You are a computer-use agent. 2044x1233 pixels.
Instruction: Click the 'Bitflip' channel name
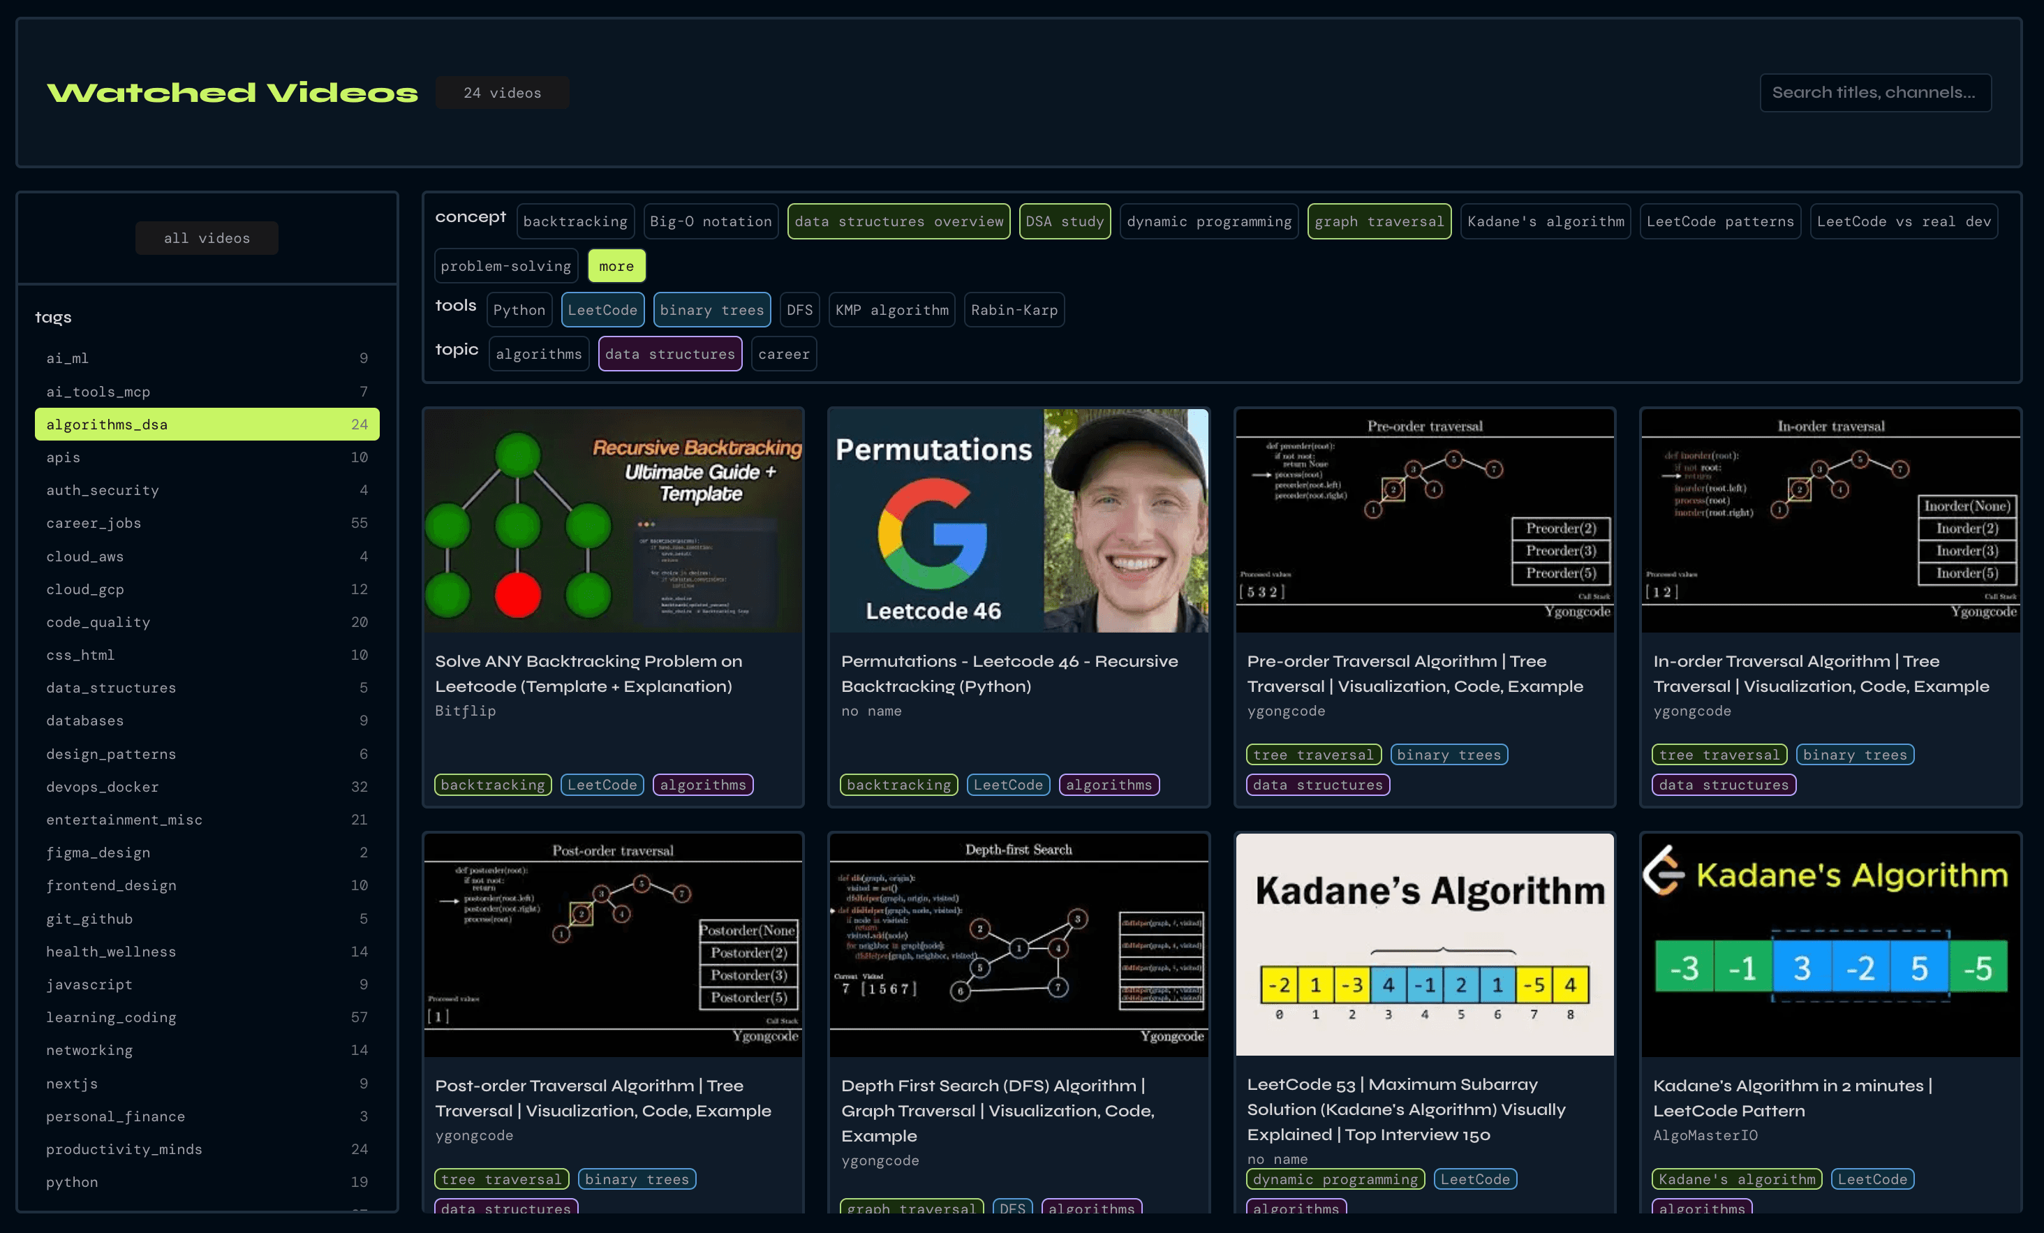point(466,711)
